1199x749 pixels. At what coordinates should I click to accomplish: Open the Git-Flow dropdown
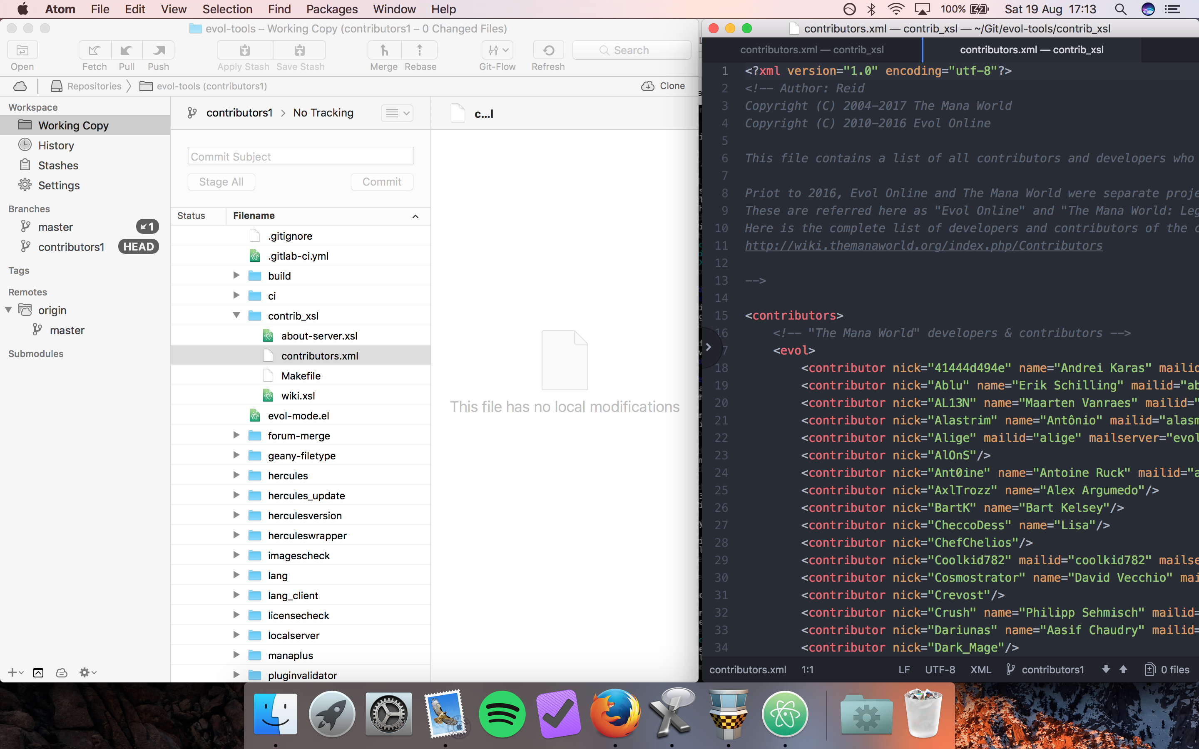[x=498, y=50]
